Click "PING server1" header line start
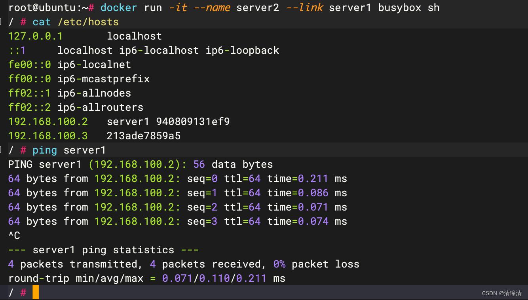 [x=45, y=164]
